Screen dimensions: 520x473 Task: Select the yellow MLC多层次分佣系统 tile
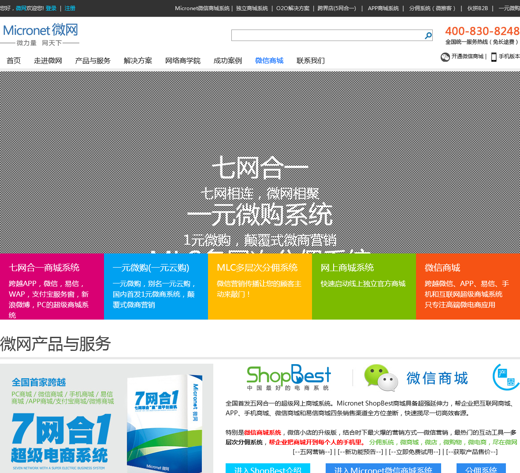260,287
